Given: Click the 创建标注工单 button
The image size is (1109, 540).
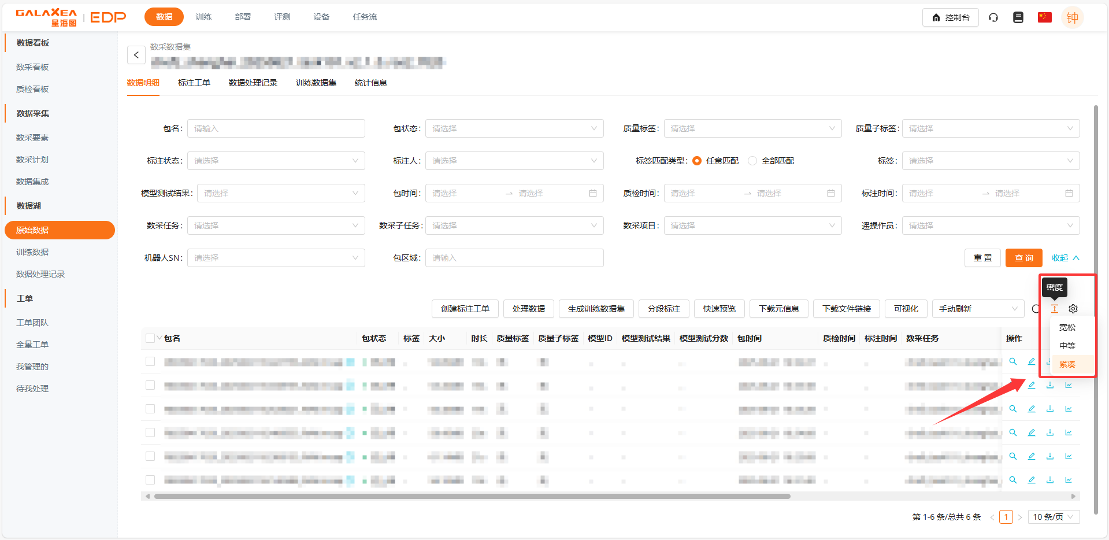Looking at the screenshot, I should tap(465, 309).
